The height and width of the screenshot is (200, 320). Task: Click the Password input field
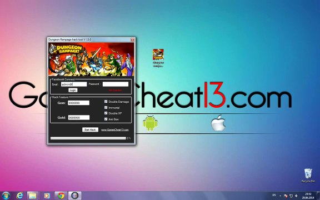(x=116, y=84)
